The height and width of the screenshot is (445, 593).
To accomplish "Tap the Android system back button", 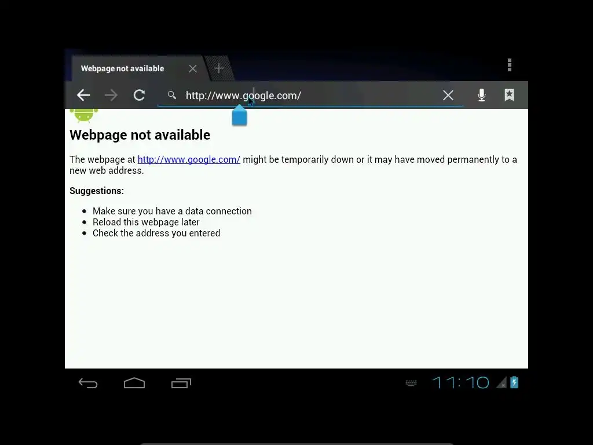I will [x=88, y=384].
